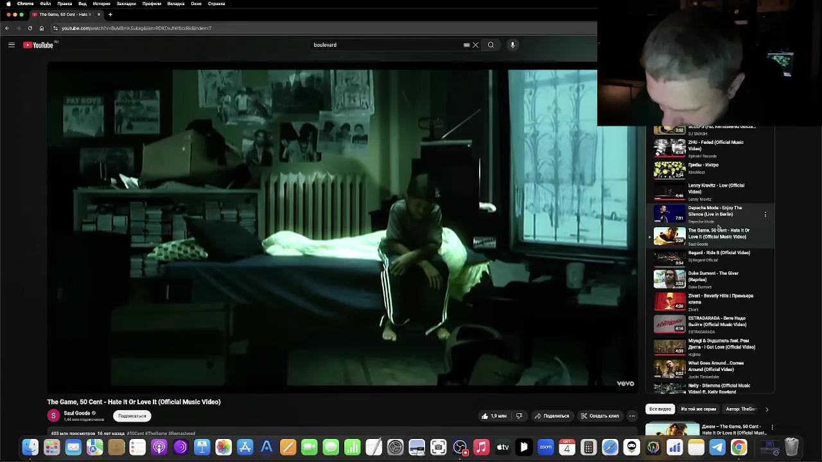Play Lenny Kravitz - Low playlist item
822x462 pixels.
point(710,192)
